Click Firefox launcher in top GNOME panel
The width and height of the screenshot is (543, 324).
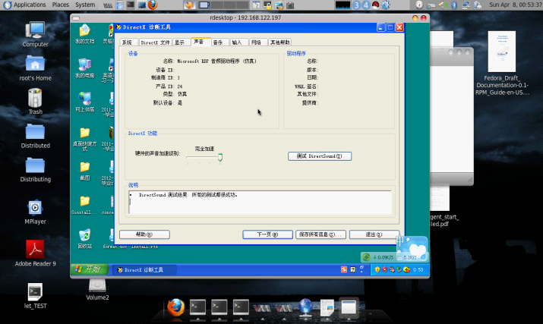coord(152,5)
